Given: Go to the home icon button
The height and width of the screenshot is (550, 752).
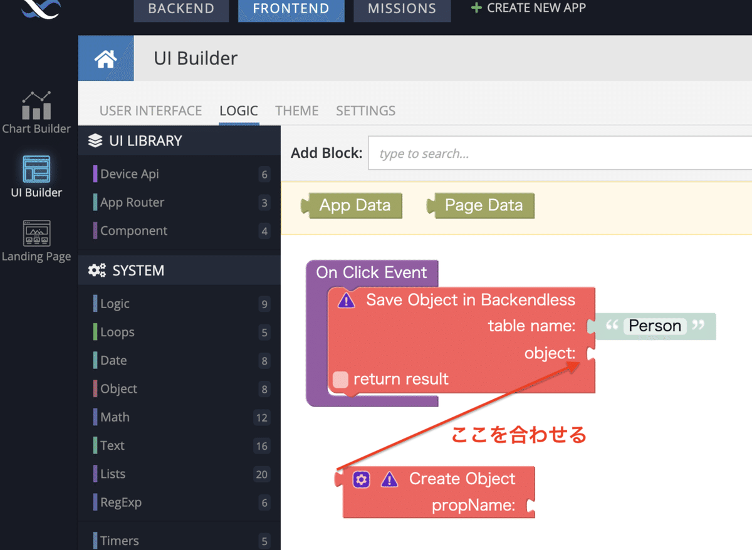Looking at the screenshot, I should [105, 59].
